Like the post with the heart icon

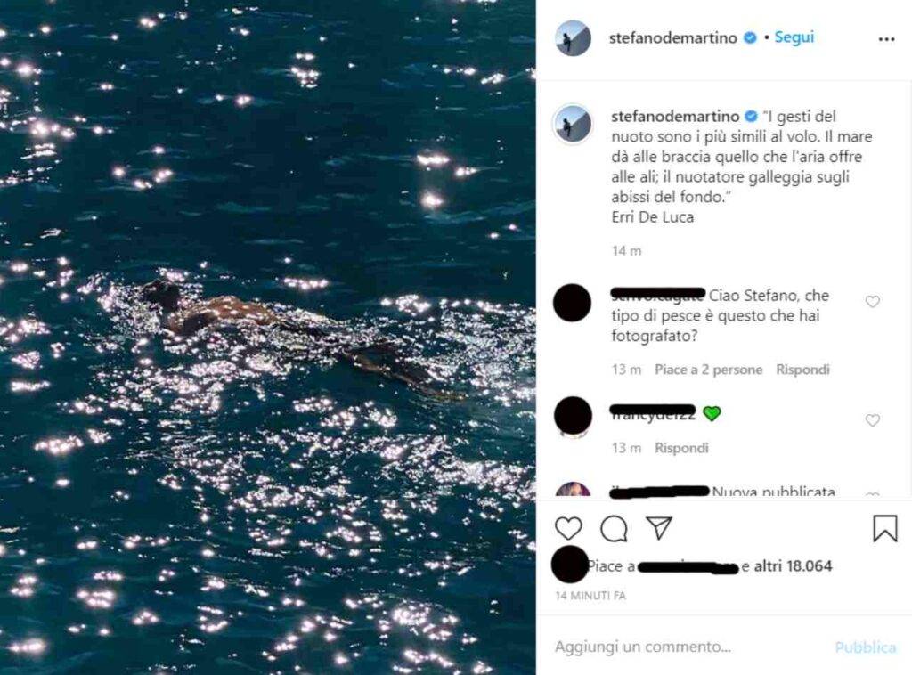(568, 528)
